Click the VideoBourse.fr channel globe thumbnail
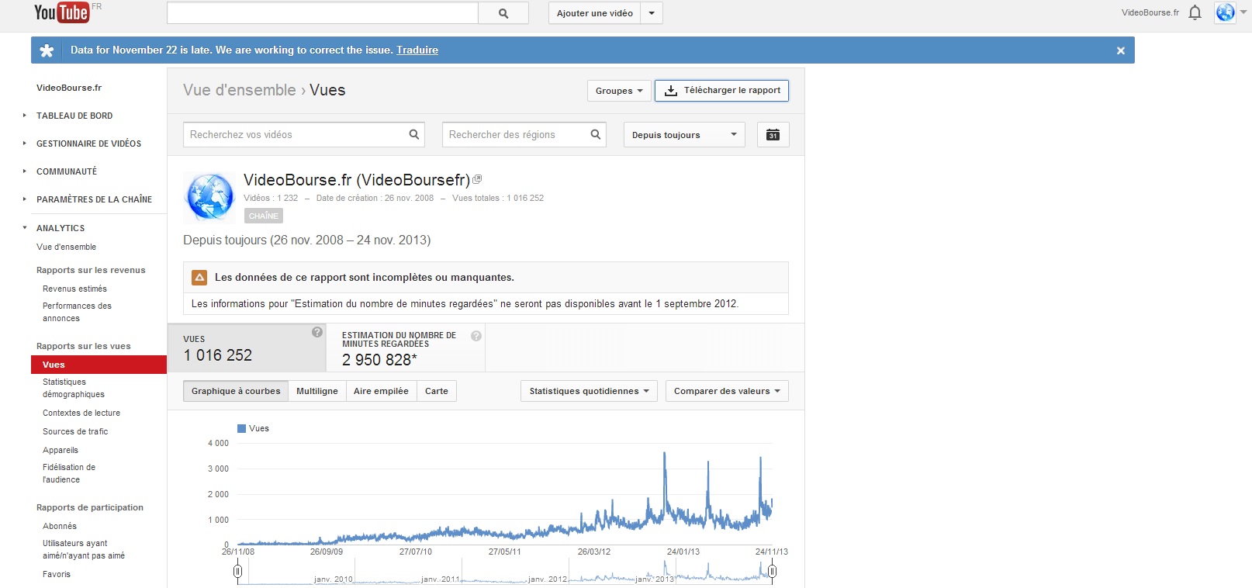Screen dimensions: 1252x588 209,198
